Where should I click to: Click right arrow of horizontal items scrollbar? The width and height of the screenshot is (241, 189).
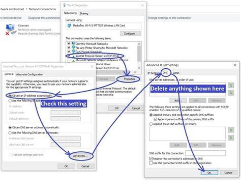pyautogui.click(x=135, y=72)
